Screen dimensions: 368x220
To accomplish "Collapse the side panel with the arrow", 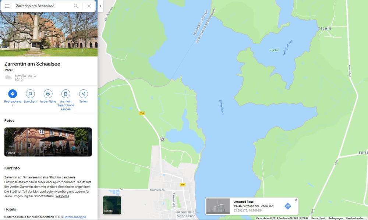I will pos(100,6).
